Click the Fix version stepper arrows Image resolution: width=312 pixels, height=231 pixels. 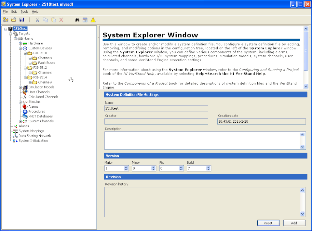(x=181, y=168)
